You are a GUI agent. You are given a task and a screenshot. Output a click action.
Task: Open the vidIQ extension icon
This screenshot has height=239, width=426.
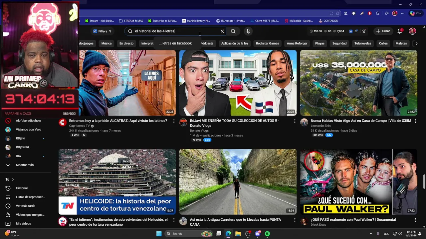pos(351,31)
